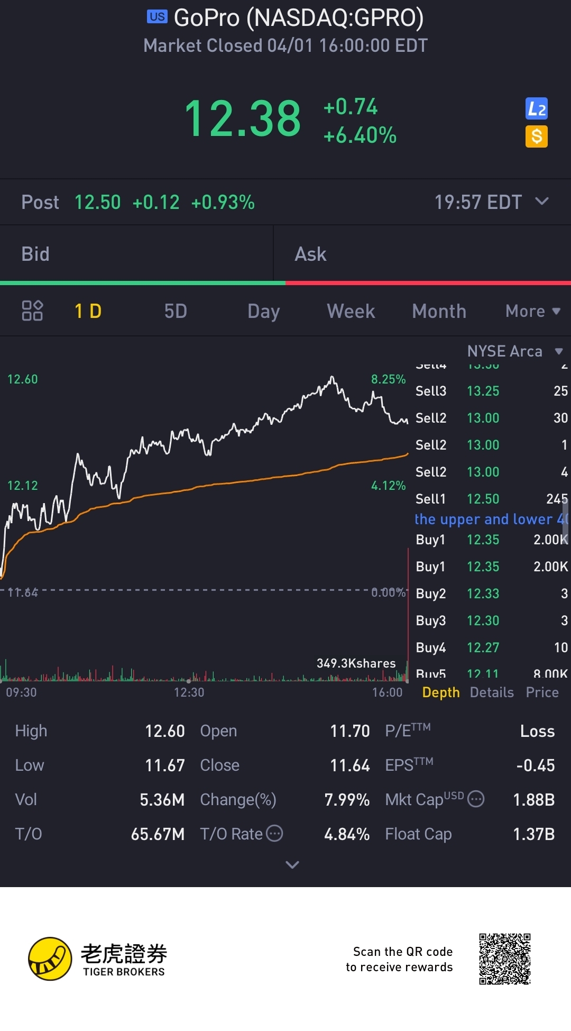The height and width of the screenshot is (1031, 571).
Task: Open the blue 'the upper and lower' notice
Action: tap(491, 519)
